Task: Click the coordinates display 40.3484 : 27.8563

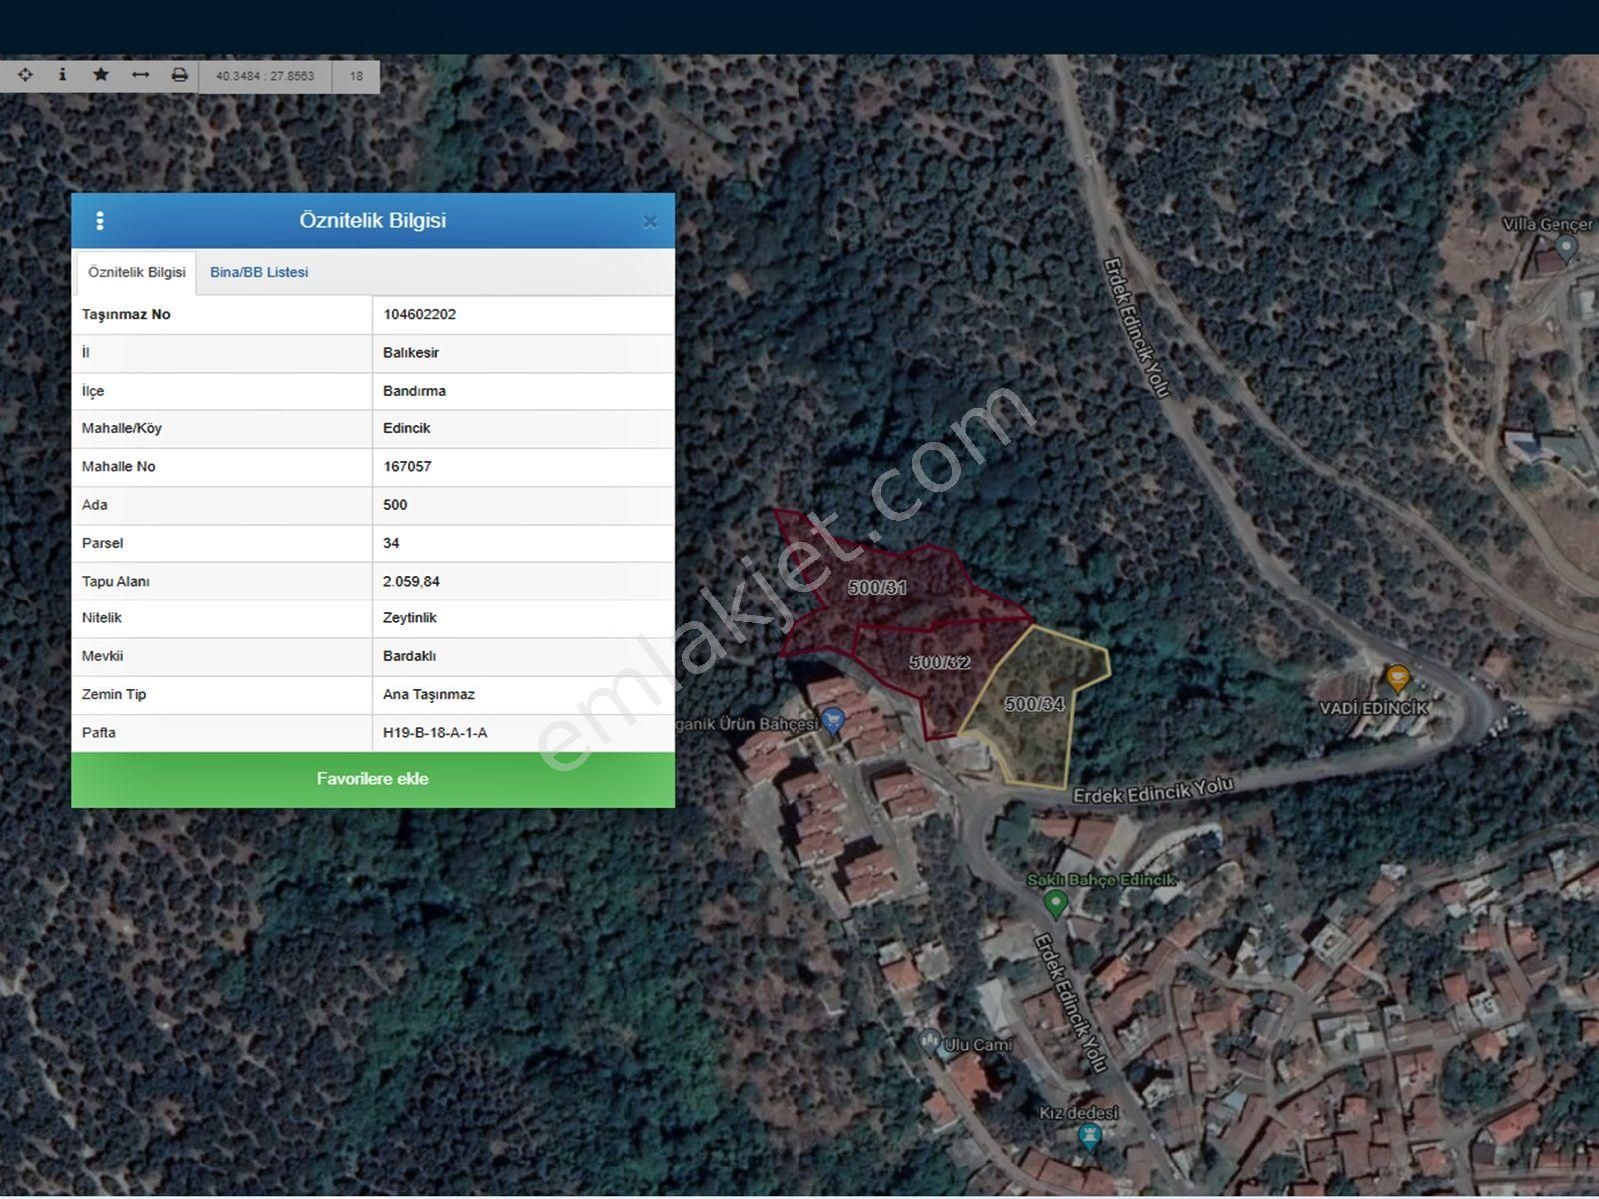Action: click(x=265, y=76)
